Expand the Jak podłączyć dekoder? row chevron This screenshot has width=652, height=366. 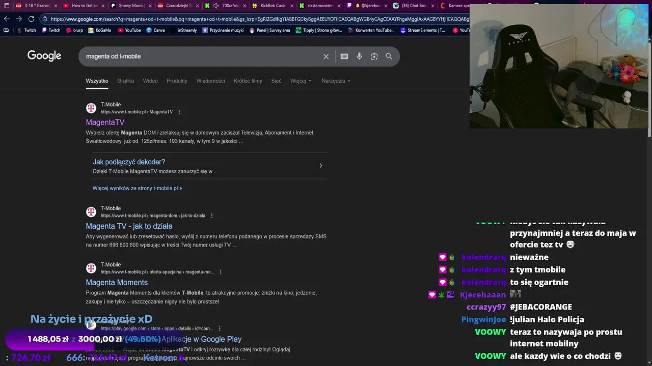click(x=320, y=166)
